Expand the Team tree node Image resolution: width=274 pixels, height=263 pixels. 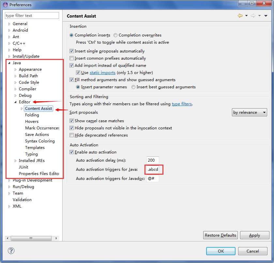[9, 193]
